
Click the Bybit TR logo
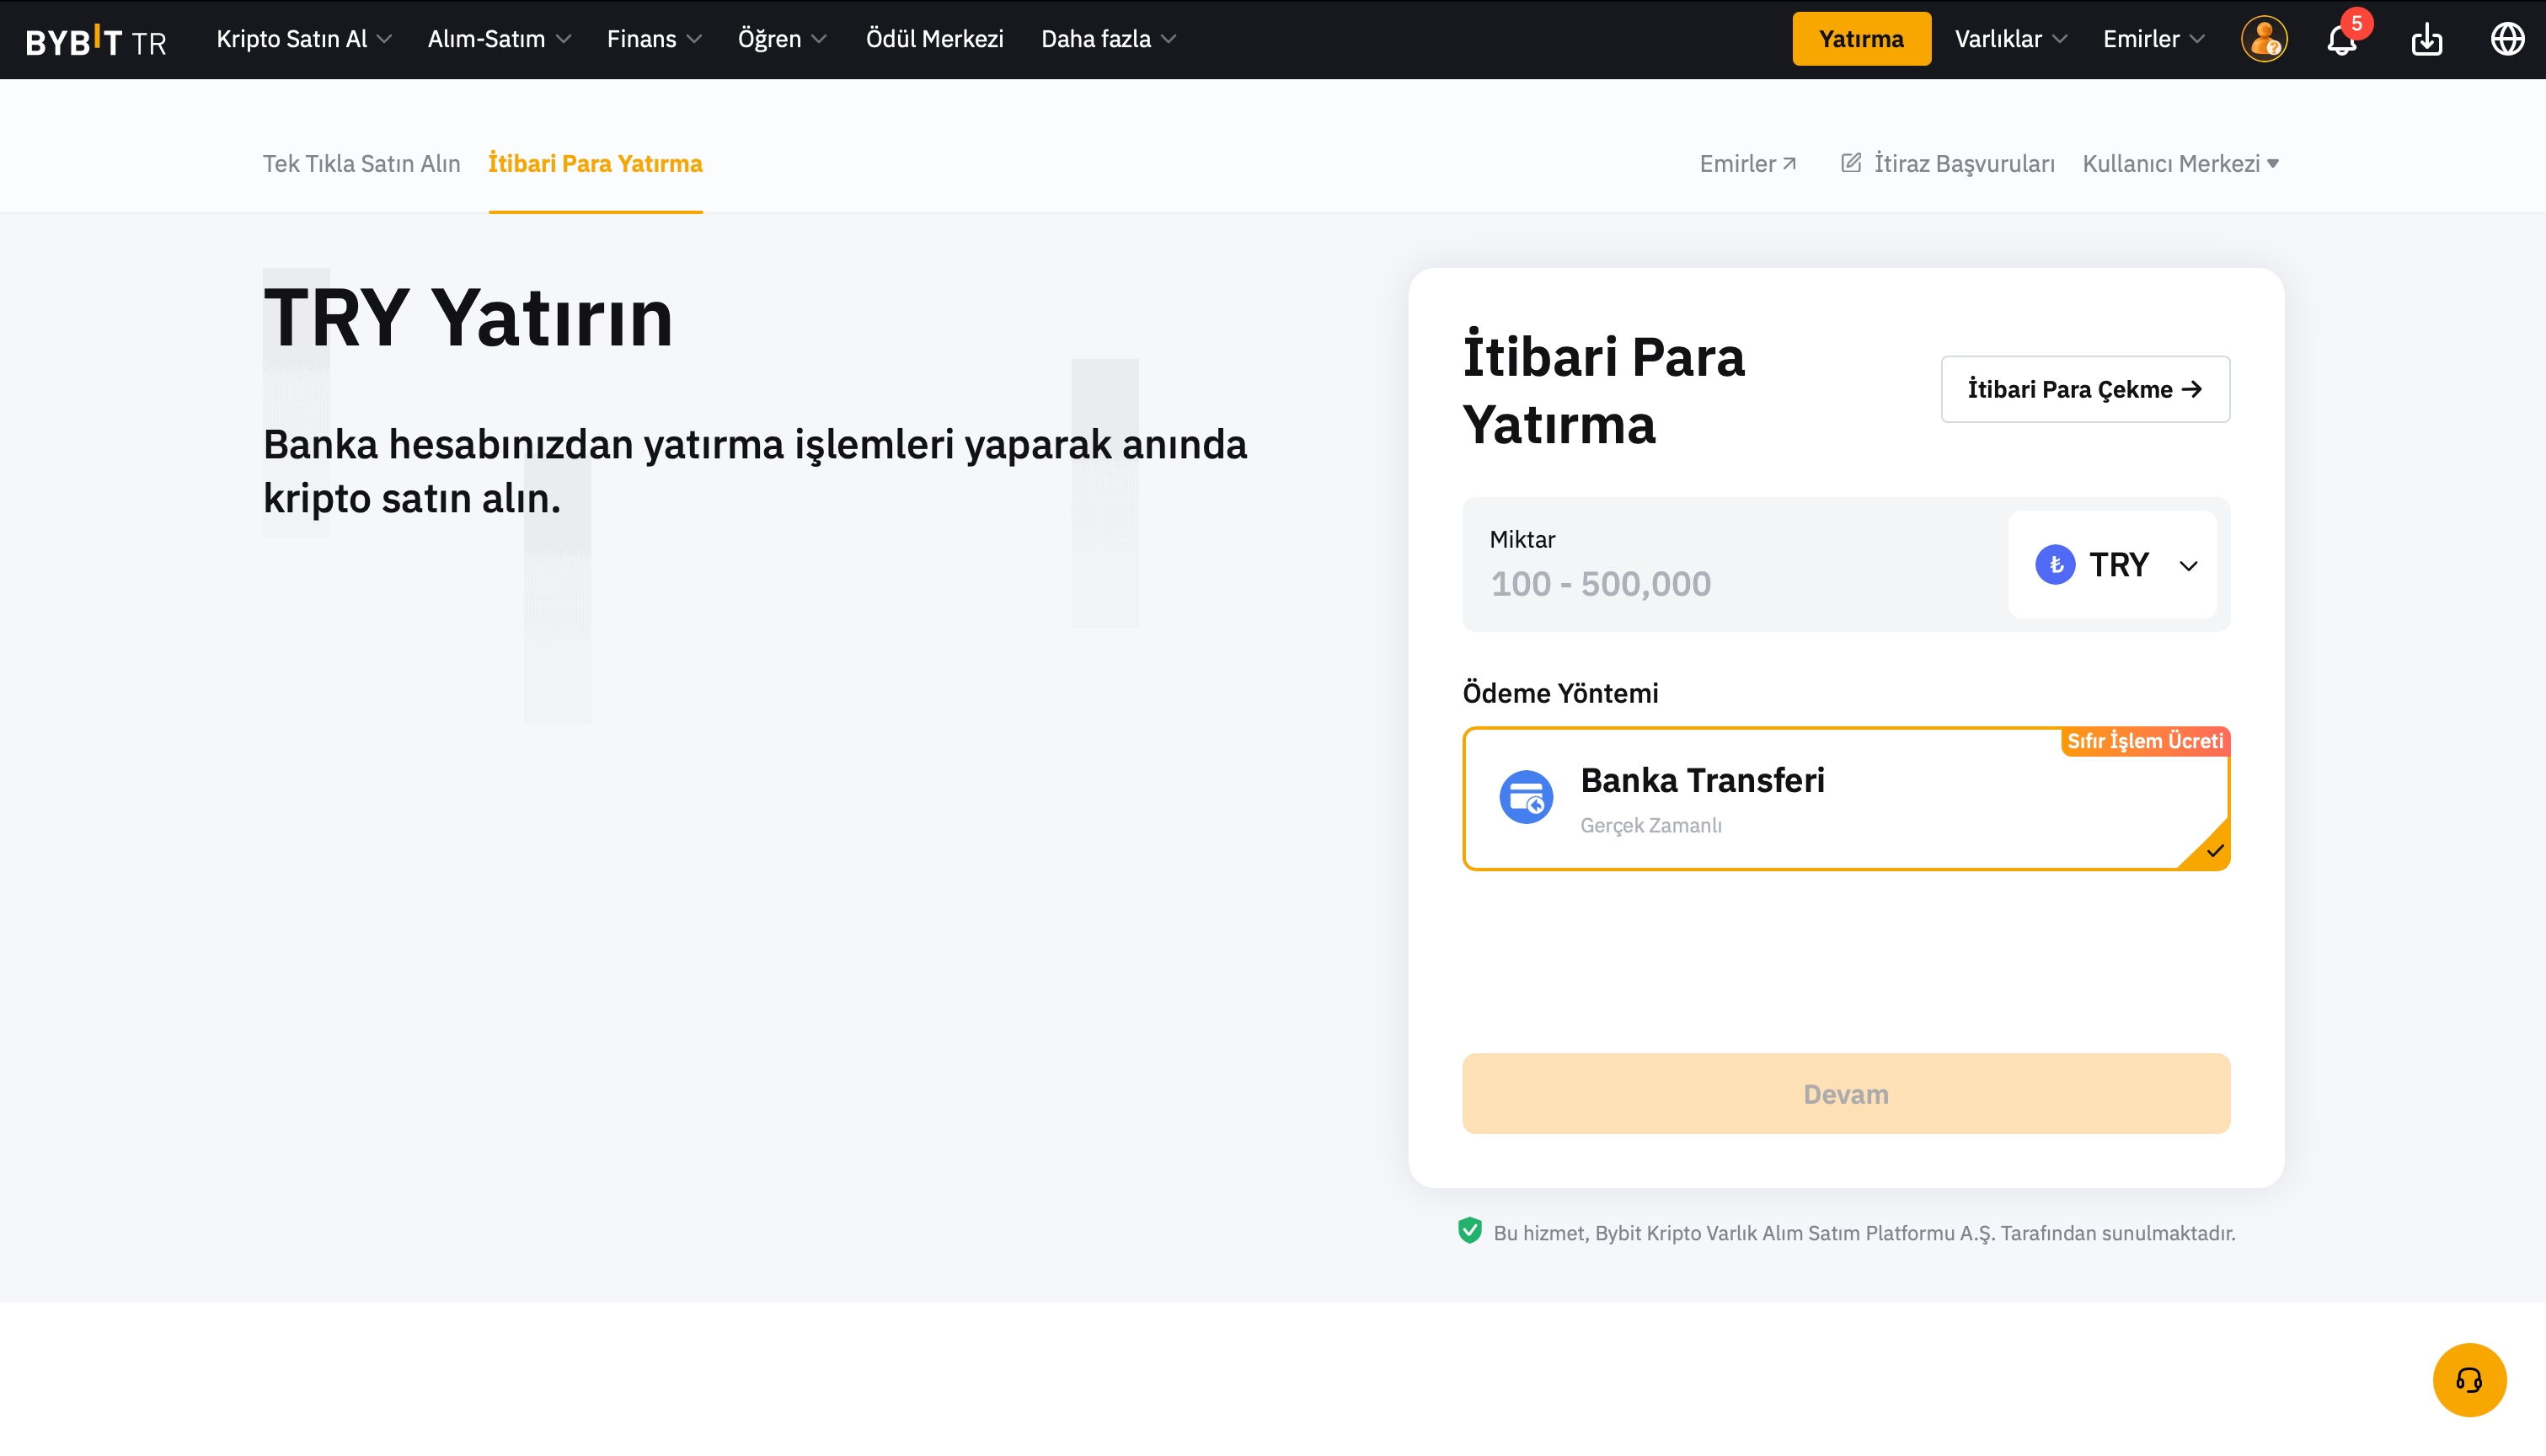96,40
